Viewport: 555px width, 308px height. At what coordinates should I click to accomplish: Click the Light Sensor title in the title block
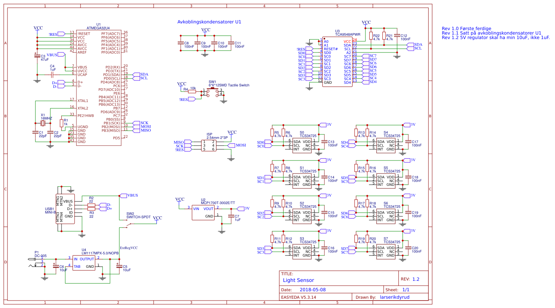(x=298, y=280)
